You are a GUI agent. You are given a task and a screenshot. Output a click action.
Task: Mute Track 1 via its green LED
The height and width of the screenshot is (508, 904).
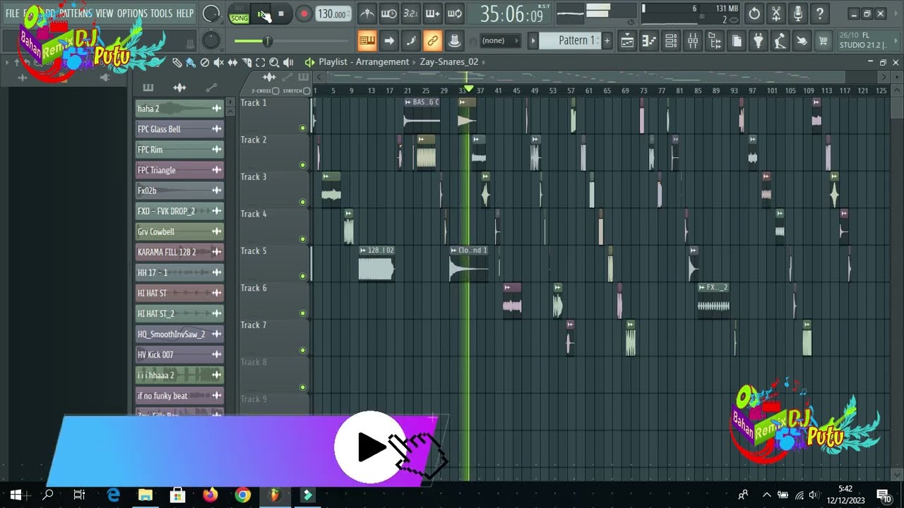click(x=303, y=128)
